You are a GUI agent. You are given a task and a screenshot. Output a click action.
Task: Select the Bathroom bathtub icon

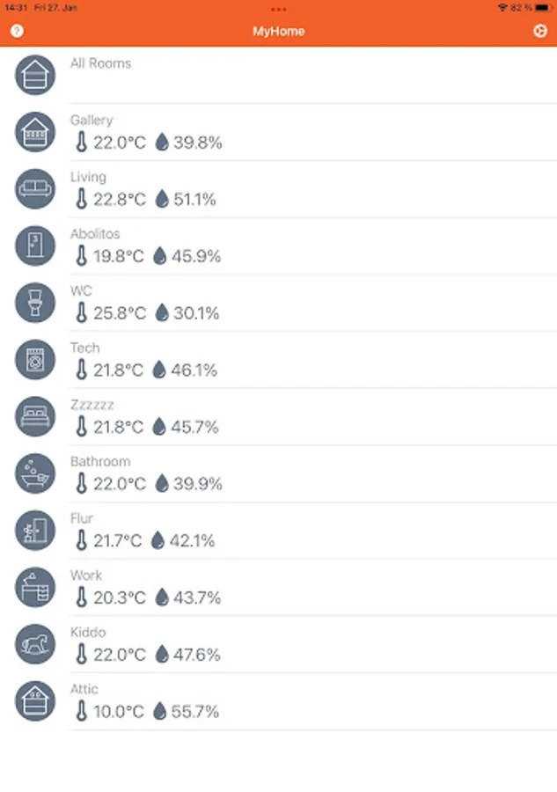35,473
